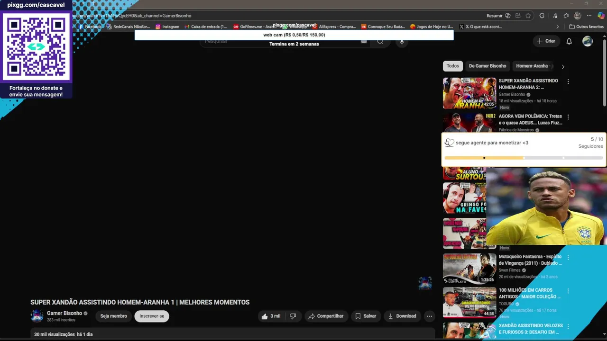Open SUPER XANDÃO ASSISTINDO HOMEM-ARANHA 2 title
The width and height of the screenshot is (607, 341).
[528, 84]
